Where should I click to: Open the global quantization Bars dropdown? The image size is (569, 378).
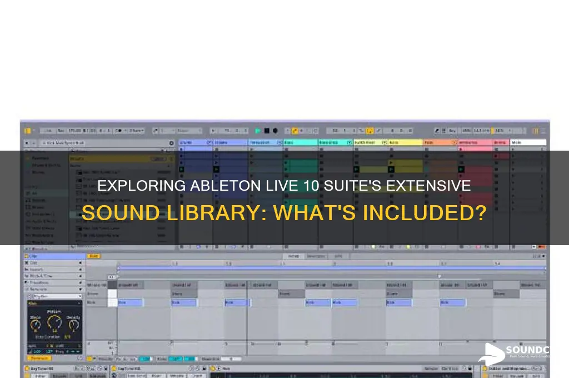click(x=137, y=131)
